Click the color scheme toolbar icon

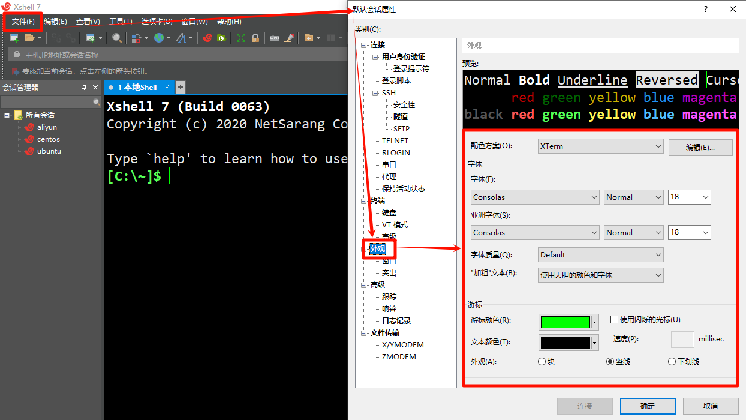pos(136,38)
